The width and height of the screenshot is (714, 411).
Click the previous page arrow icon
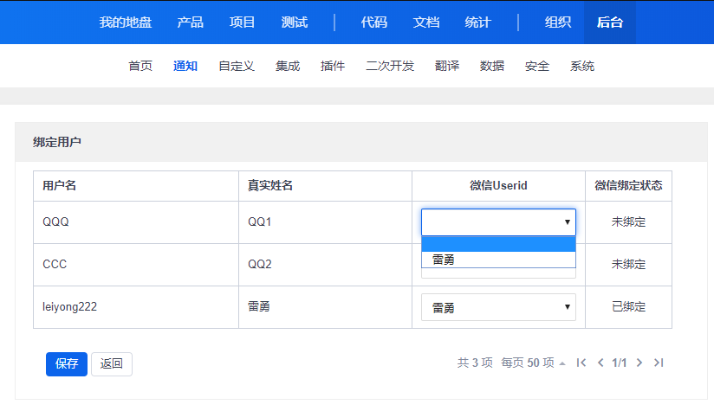pyautogui.click(x=600, y=363)
